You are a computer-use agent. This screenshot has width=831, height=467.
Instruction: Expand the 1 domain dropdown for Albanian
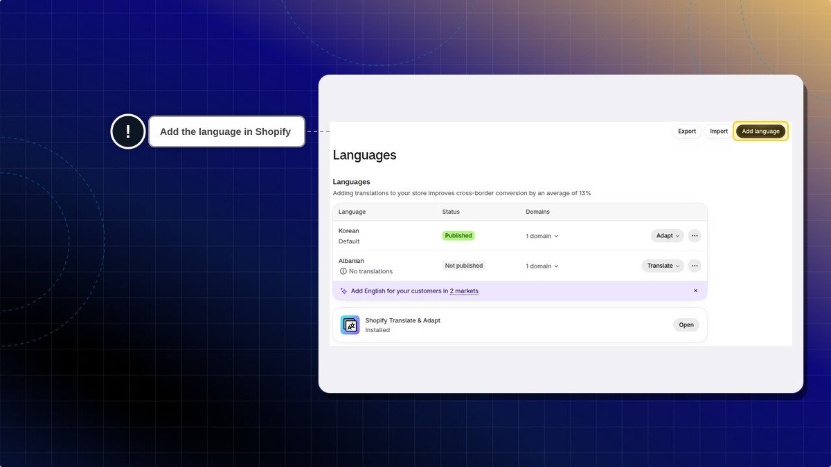(x=542, y=266)
